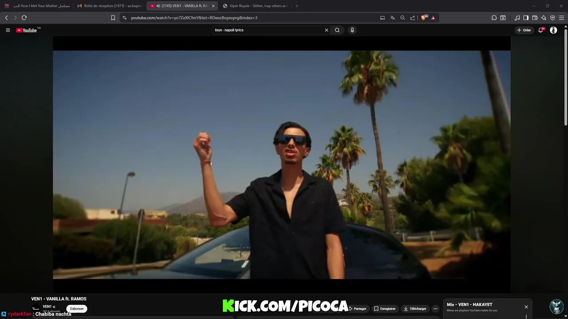This screenshot has width=568, height=319.
Task: Switch to the Boîte de réception Gmail tab
Action: point(110,6)
